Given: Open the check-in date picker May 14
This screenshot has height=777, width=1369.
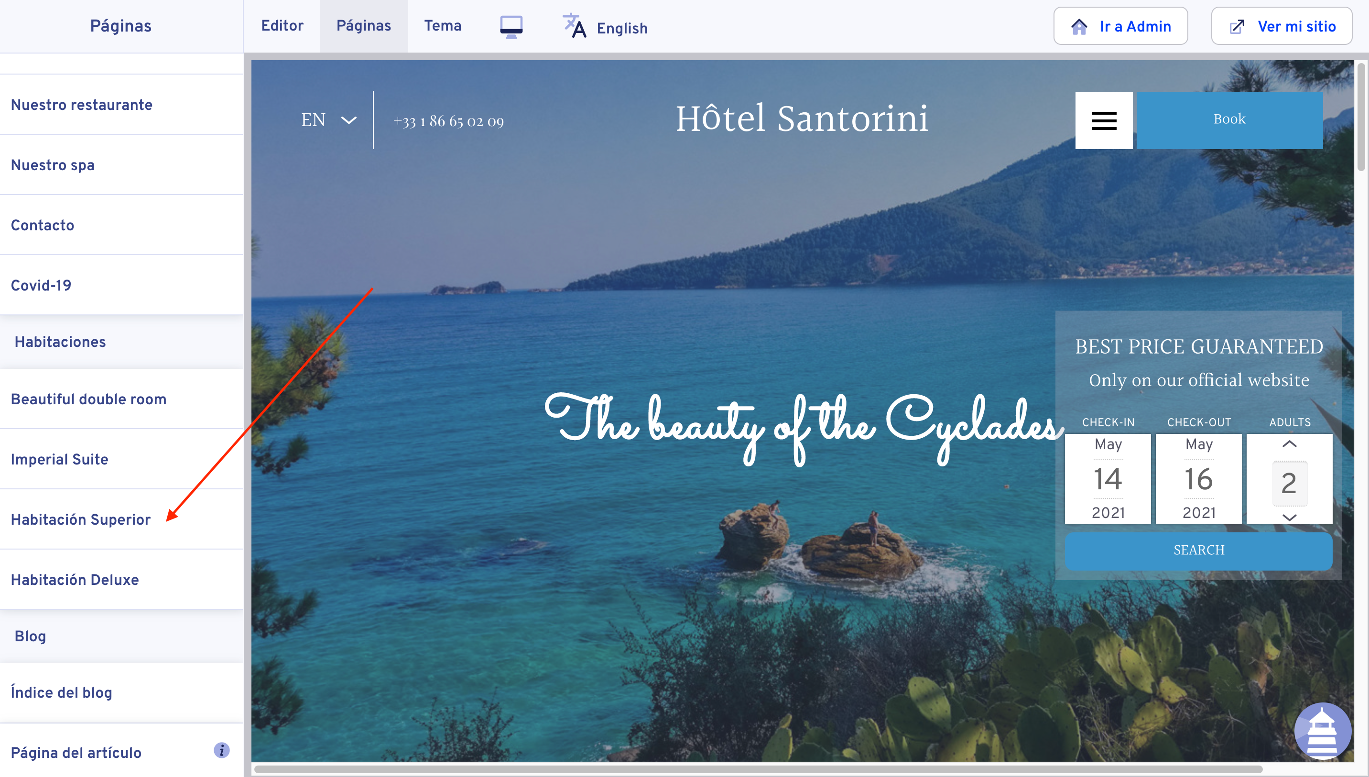Looking at the screenshot, I should click(1108, 479).
